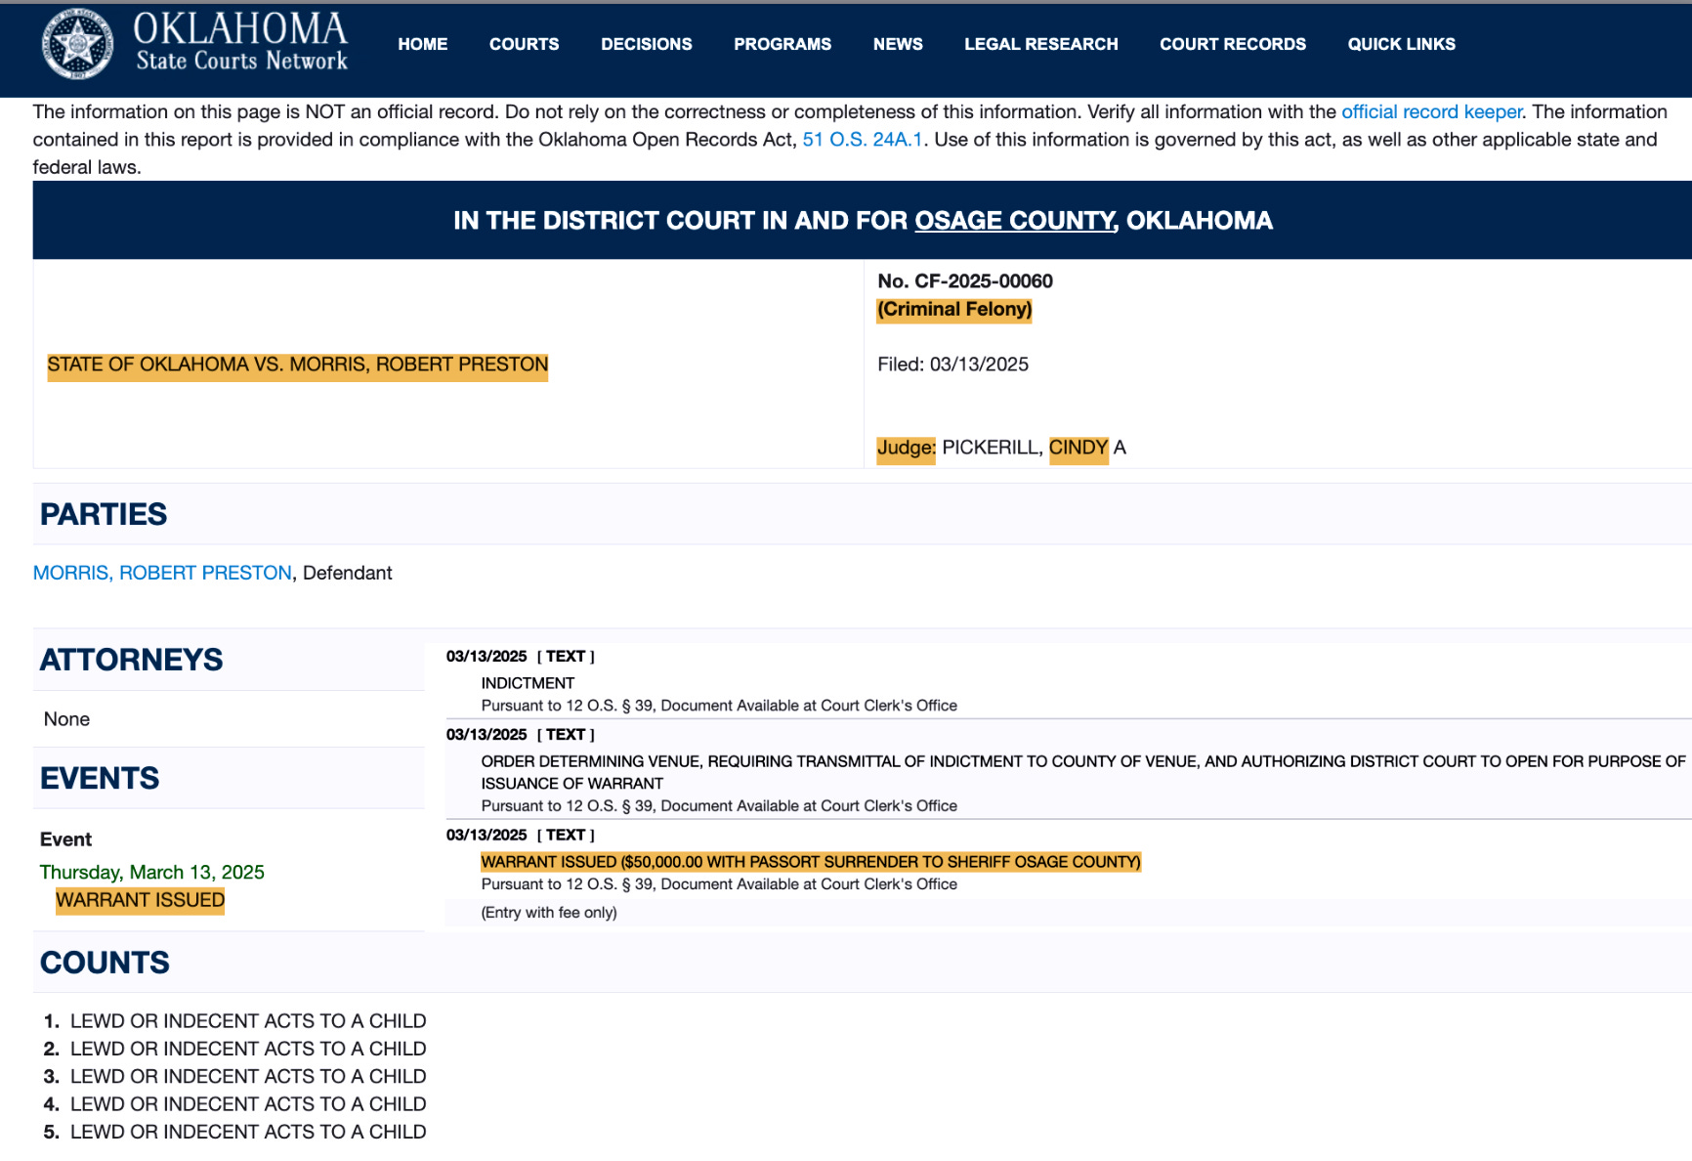1692x1161 pixels.
Task: Click count 3 LEWD OR INDECENT ACTS
Action: coord(248,1077)
